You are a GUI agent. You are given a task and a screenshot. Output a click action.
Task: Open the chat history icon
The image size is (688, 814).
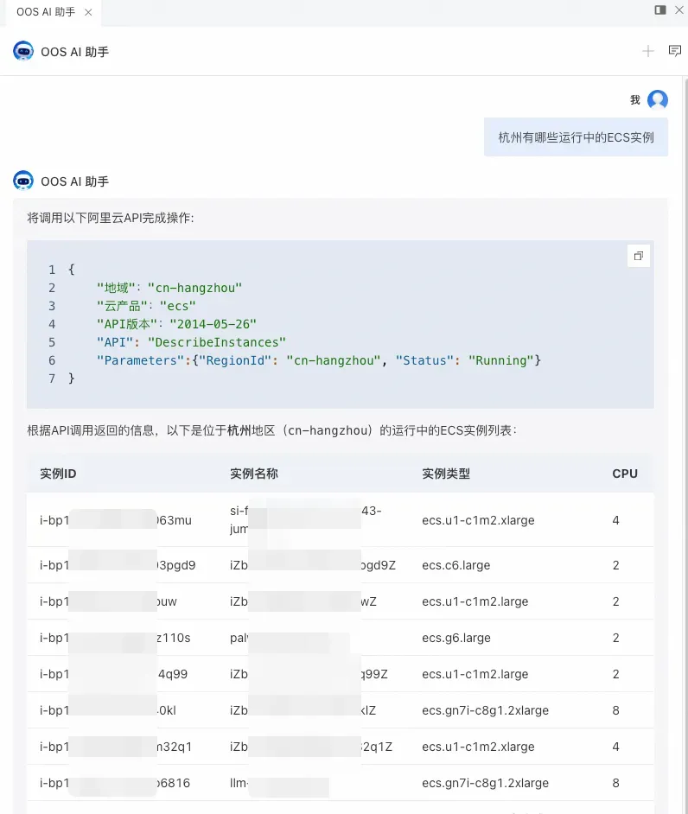(674, 51)
